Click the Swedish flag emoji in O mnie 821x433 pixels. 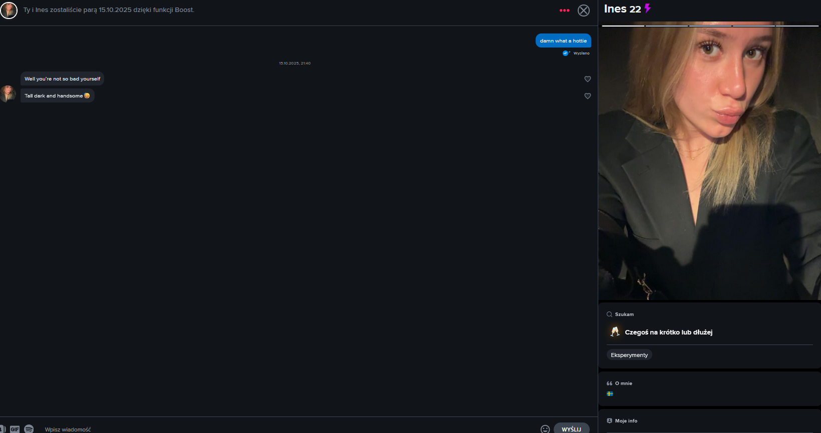click(610, 394)
